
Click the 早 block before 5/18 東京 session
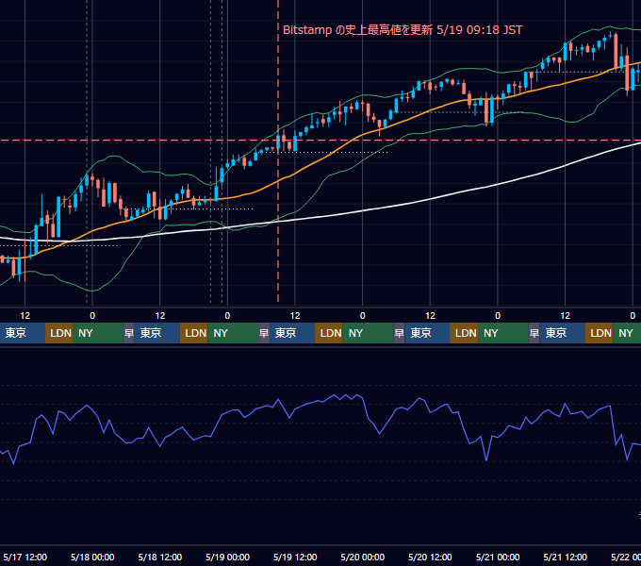pos(129,333)
